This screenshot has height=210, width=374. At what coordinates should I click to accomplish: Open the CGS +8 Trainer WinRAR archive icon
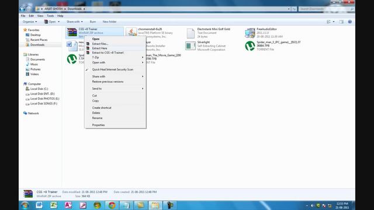click(72, 33)
